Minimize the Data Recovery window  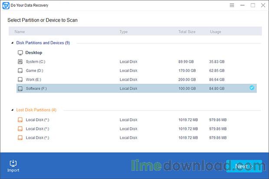tap(242, 6)
